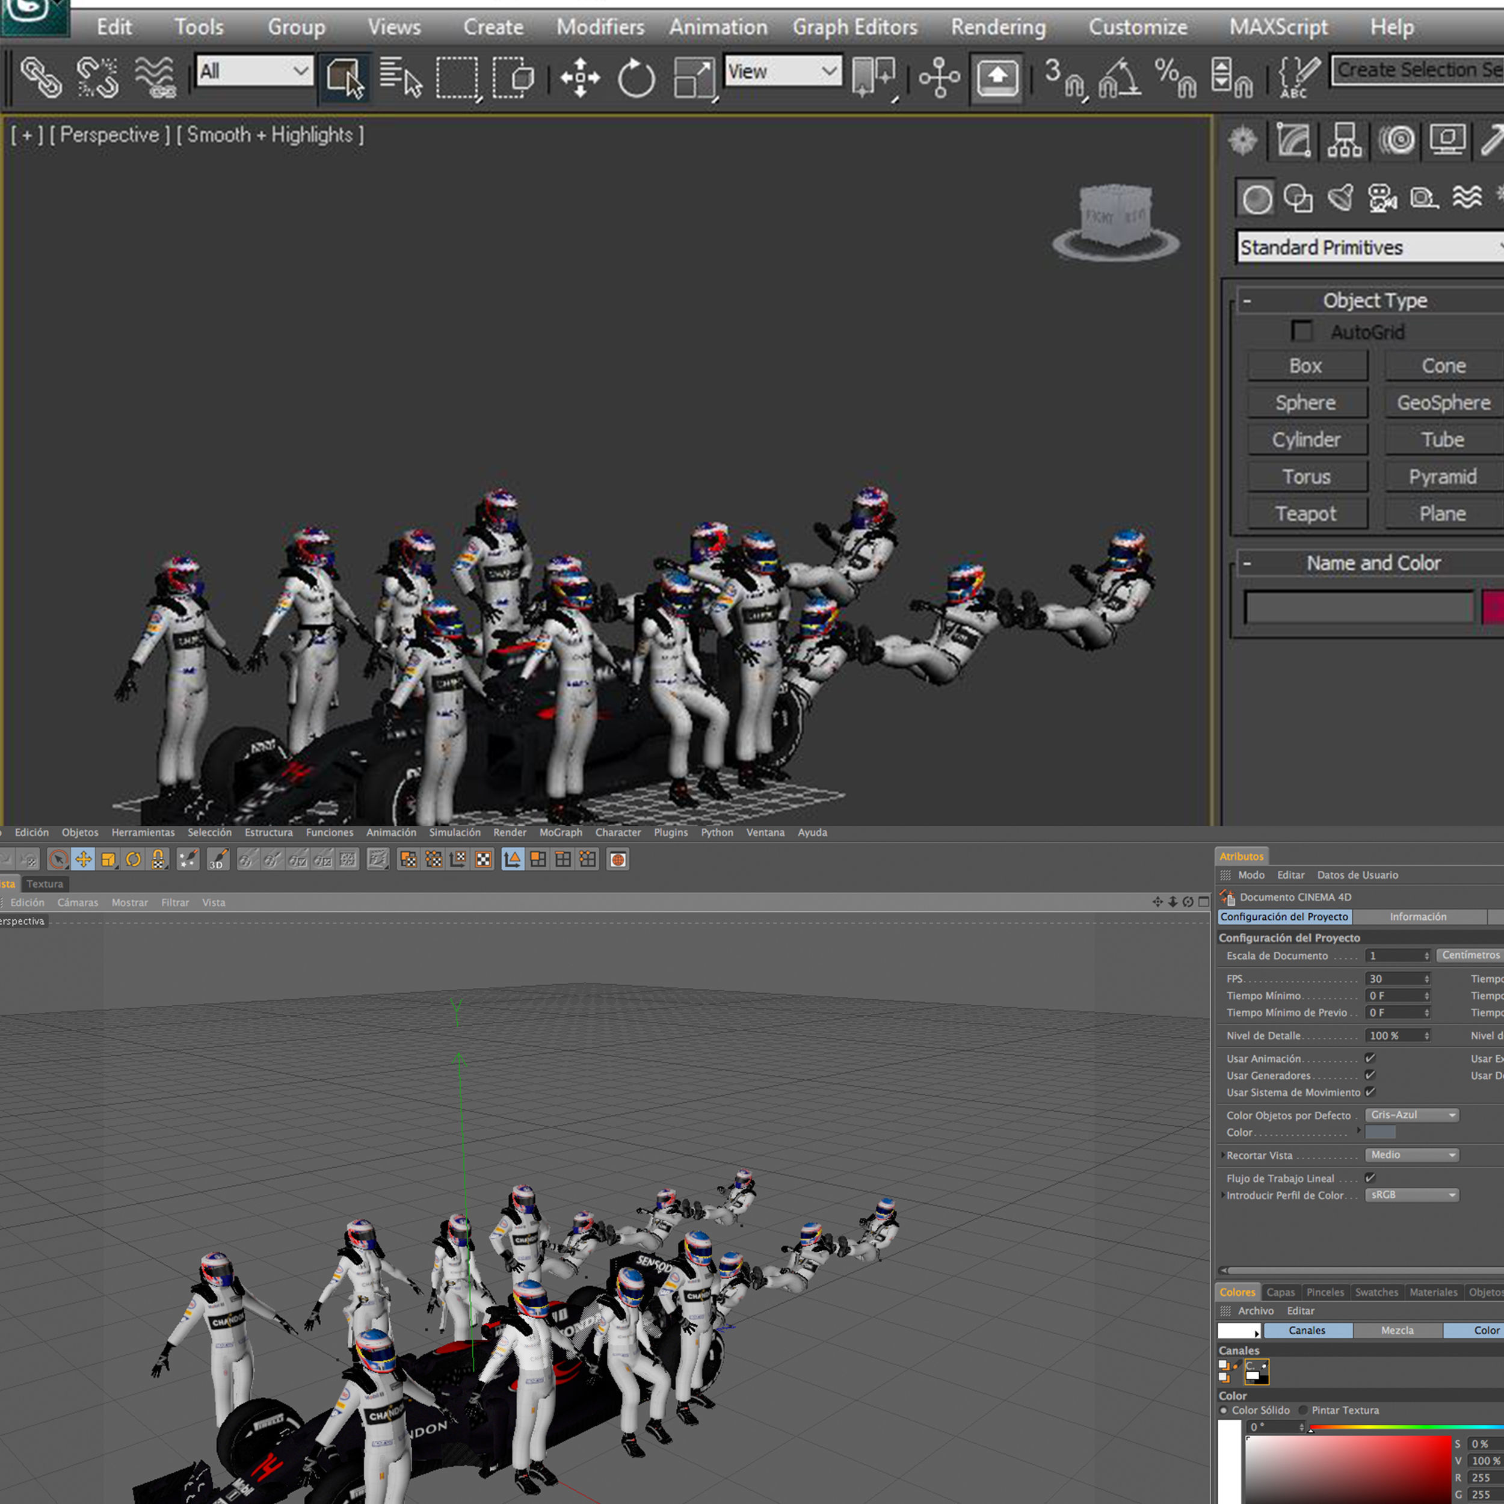Select the Pintar Textura radio button
This screenshot has height=1504, width=1504.
coord(1303,1410)
